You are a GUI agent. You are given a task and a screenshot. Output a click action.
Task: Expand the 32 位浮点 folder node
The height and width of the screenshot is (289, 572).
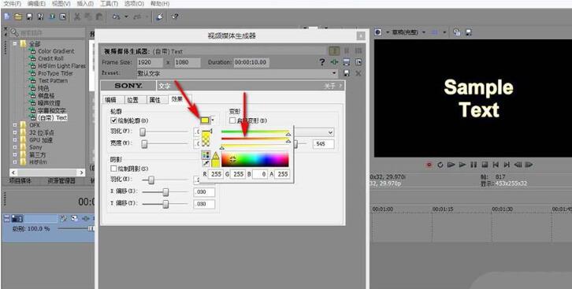(x=15, y=132)
